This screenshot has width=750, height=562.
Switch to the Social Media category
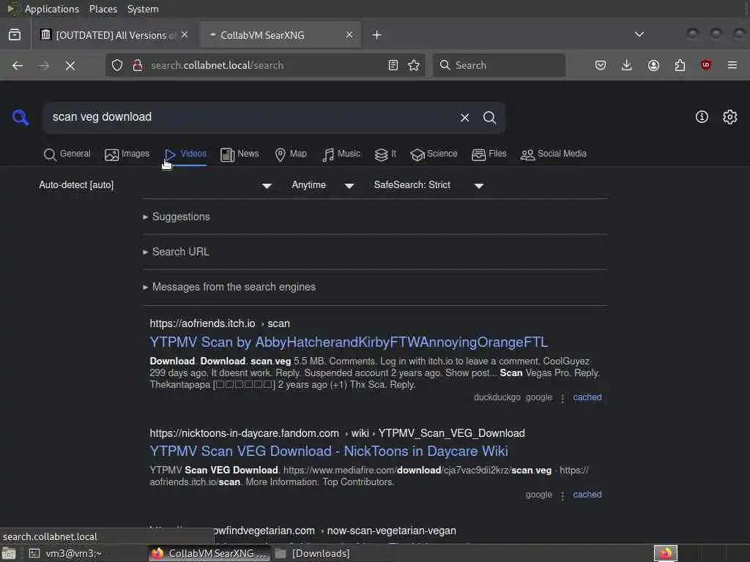pos(554,154)
